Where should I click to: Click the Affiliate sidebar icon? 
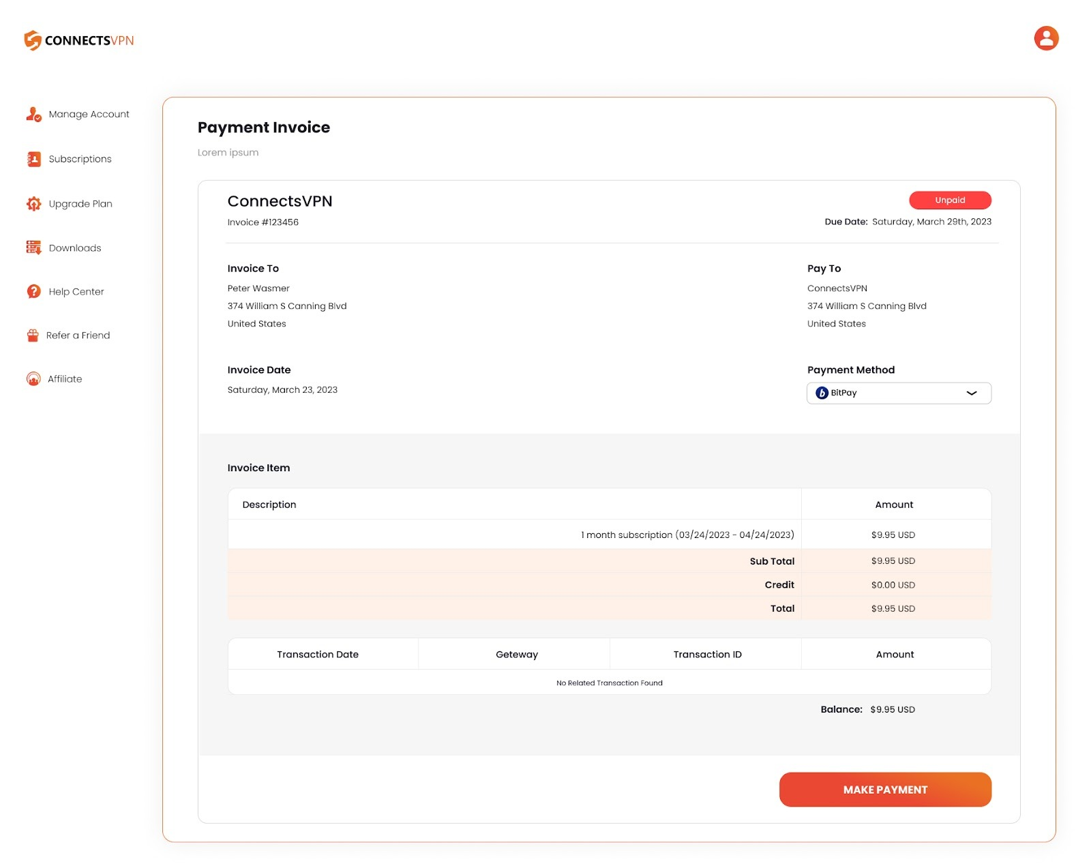[x=32, y=378]
